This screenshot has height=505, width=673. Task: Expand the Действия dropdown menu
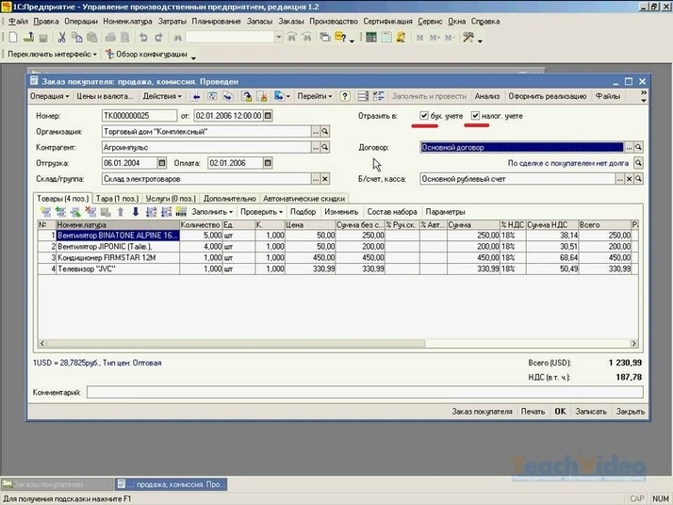click(x=163, y=96)
